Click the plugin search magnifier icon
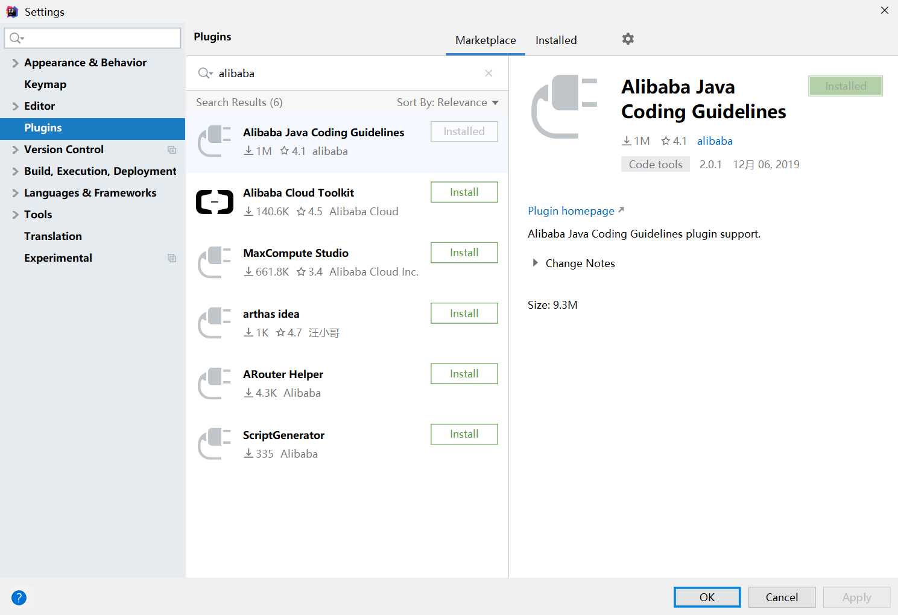898x615 pixels. point(205,73)
